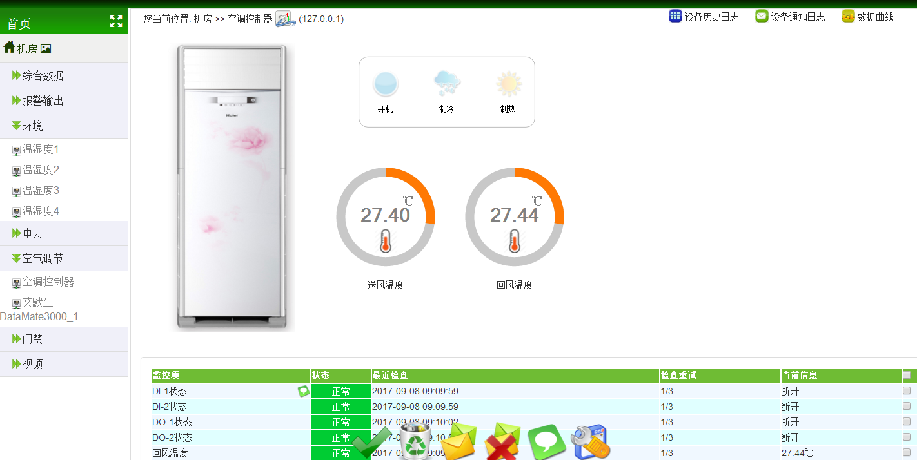This screenshot has height=460, width=917.
Task: Toggle the select-all checkbox in table header
Action: click(907, 375)
